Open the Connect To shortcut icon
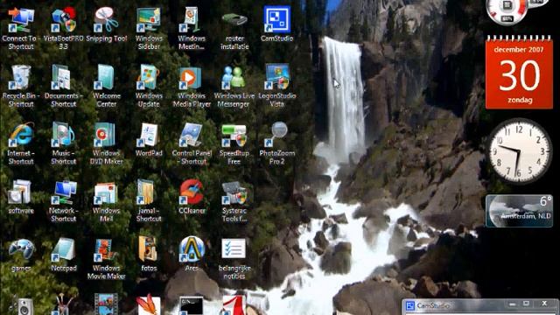The height and width of the screenshot is (315, 560). coord(21,20)
